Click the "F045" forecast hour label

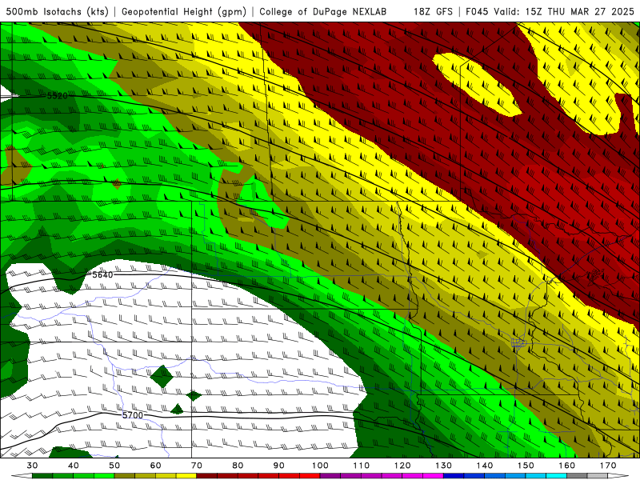tap(477, 11)
